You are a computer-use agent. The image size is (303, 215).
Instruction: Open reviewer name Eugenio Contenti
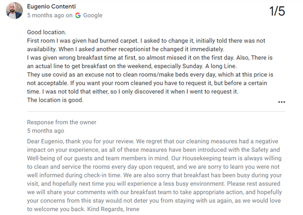(51, 7)
